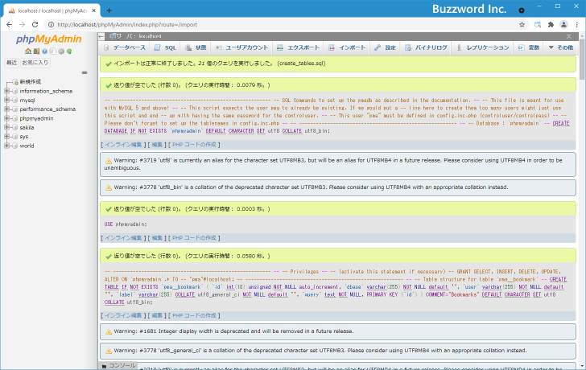Open navigation panel settings gear icon
Viewport: 586px width, 370px height.
click(x=61, y=51)
